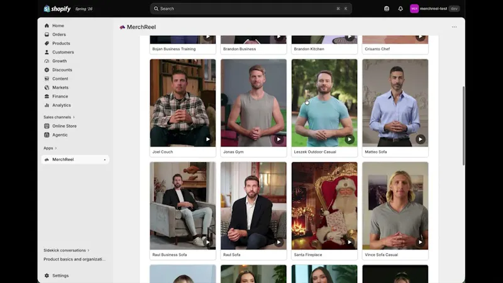Click the Online Store icon
The image size is (503, 283).
[47, 126]
